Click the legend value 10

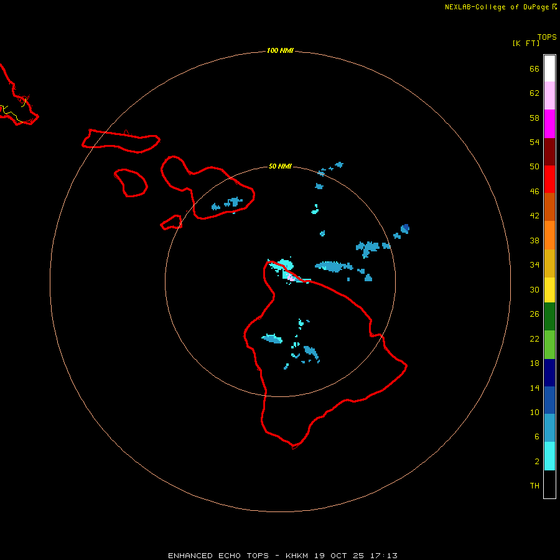tap(534, 413)
